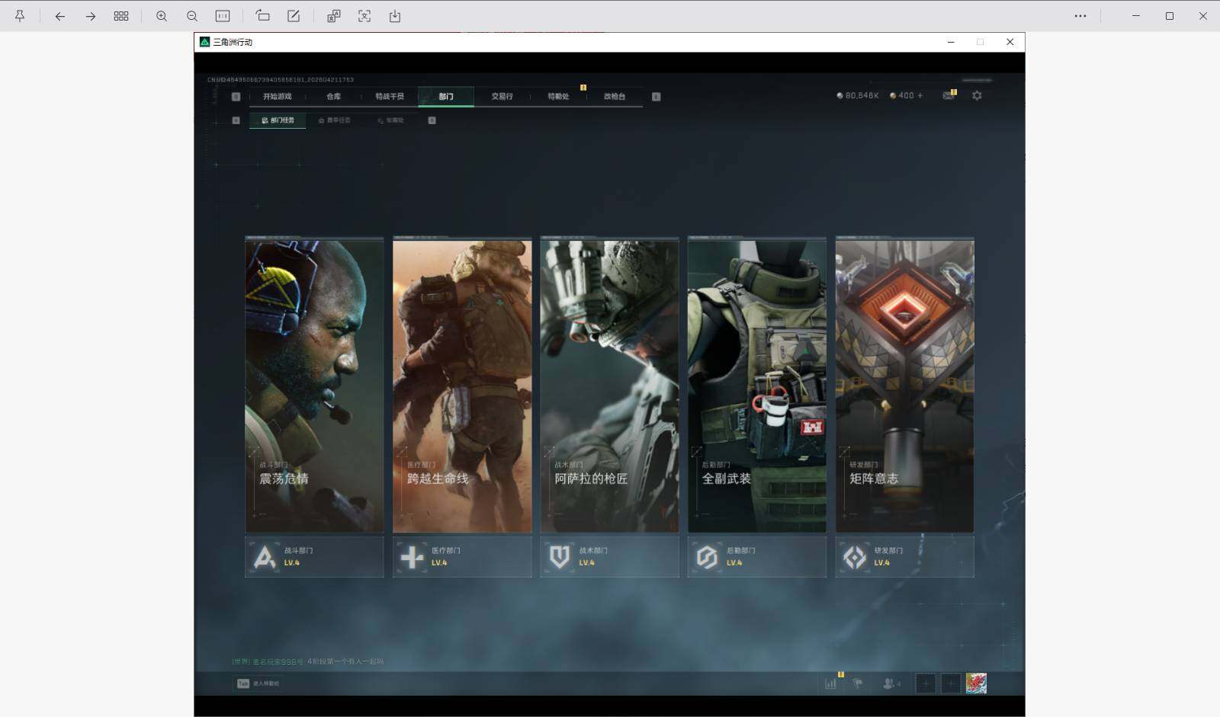Open the mail inbox envelope icon

click(948, 96)
